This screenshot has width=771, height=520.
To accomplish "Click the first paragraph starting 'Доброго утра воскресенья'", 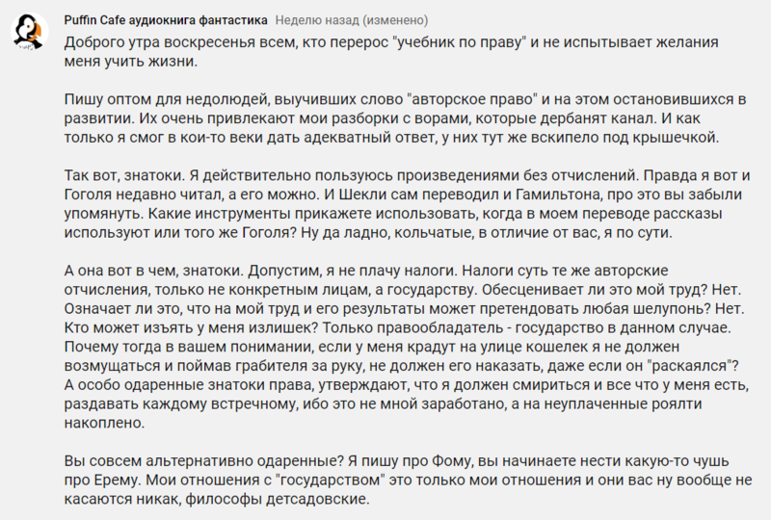I will click(x=391, y=52).
